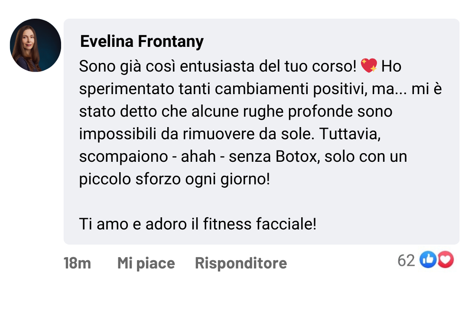Viewport: 468px width, 324px height.
Task: Open the 62 reactions count
Action: click(x=406, y=260)
